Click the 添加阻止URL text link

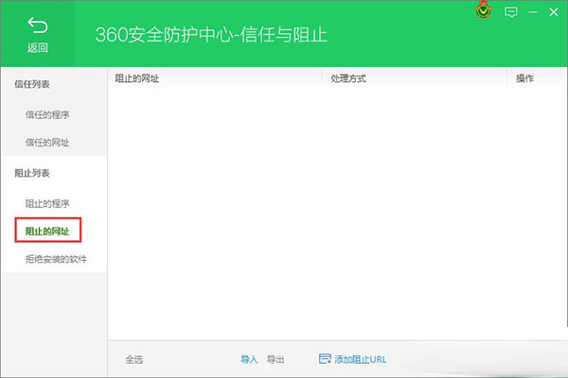coord(360,360)
